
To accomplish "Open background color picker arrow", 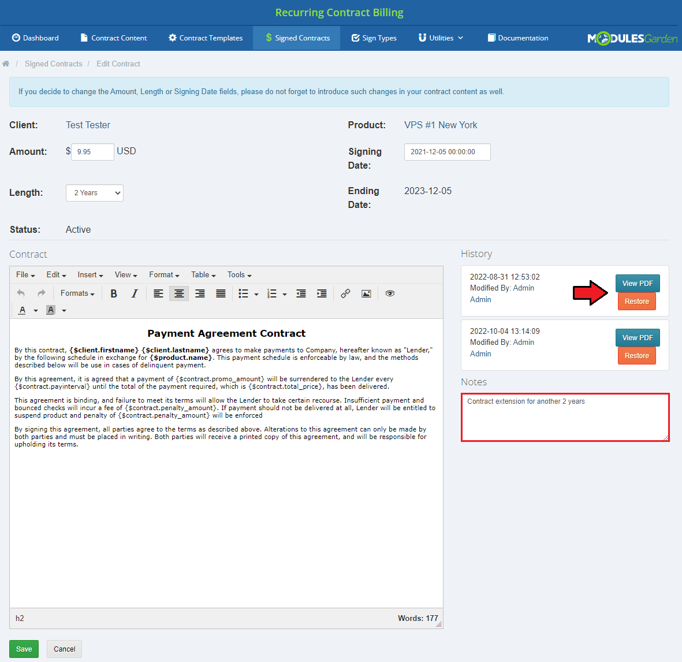I will coord(64,311).
